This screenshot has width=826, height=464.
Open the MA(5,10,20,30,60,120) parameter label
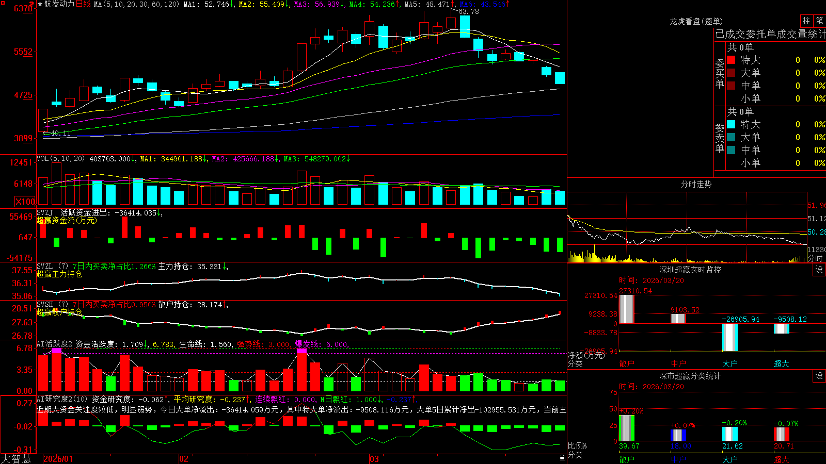(x=136, y=4)
